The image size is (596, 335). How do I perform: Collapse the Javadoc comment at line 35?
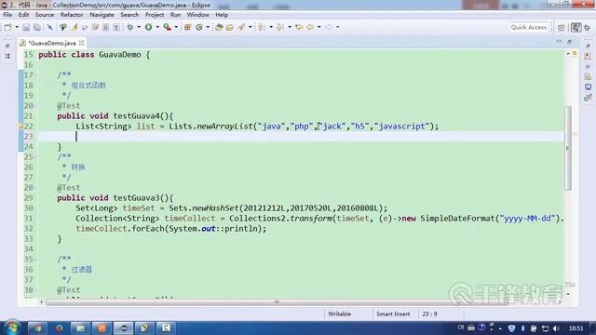(x=35, y=259)
